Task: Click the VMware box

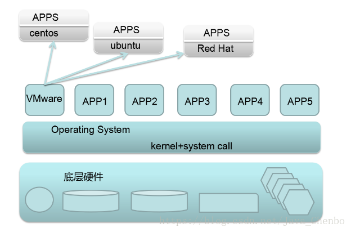Action: click(x=44, y=100)
